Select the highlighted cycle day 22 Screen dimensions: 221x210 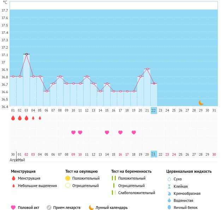[x=154, y=110]
